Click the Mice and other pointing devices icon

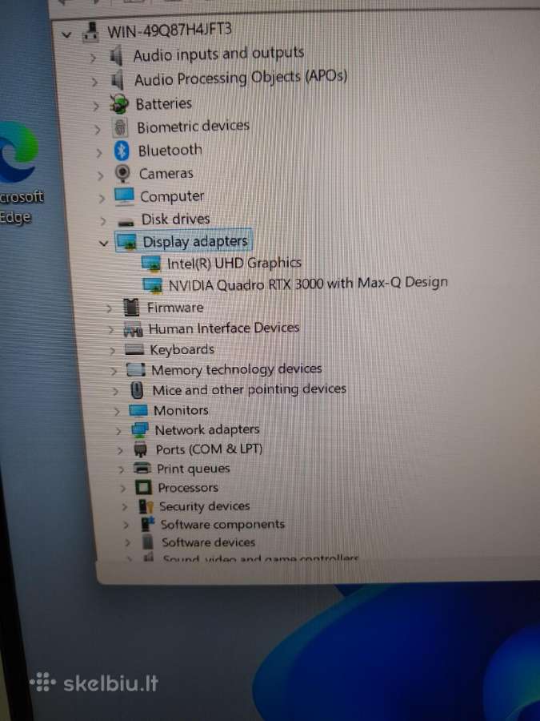tap(137, 390)
